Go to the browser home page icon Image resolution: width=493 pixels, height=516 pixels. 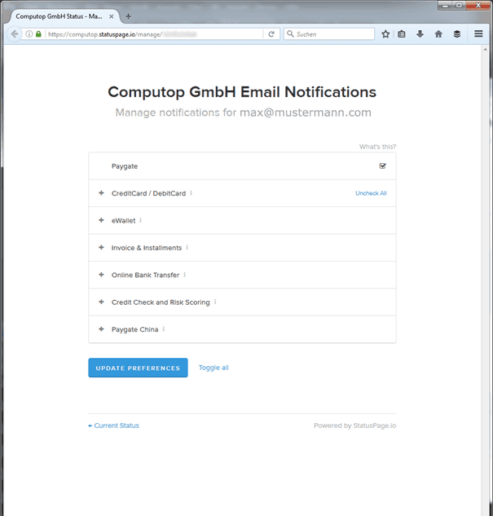[x=438, y=34]
